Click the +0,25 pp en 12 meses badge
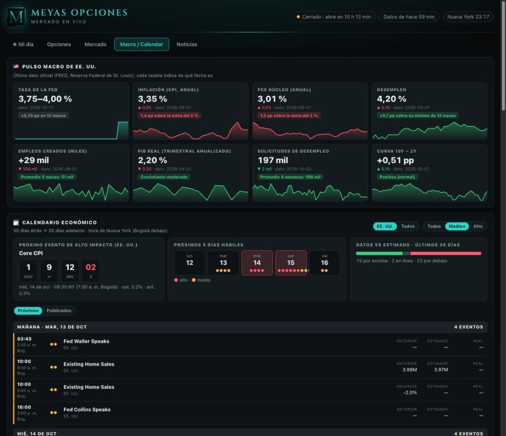The image size is (506, 436). tap(43, 115)
